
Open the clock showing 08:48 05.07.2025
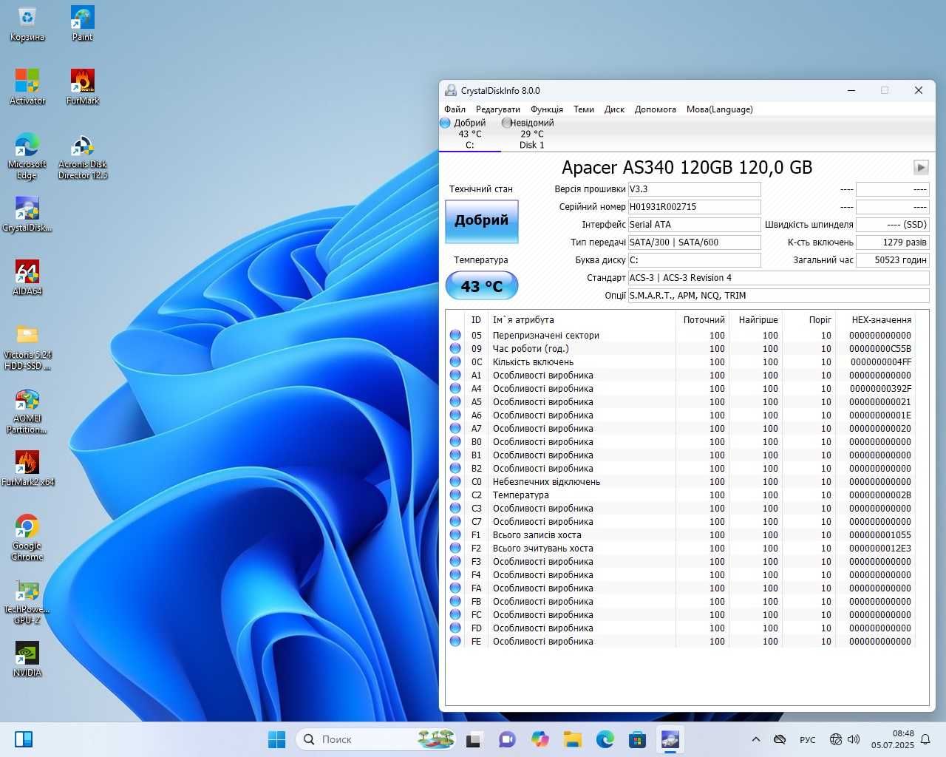[x=892, y=739]
